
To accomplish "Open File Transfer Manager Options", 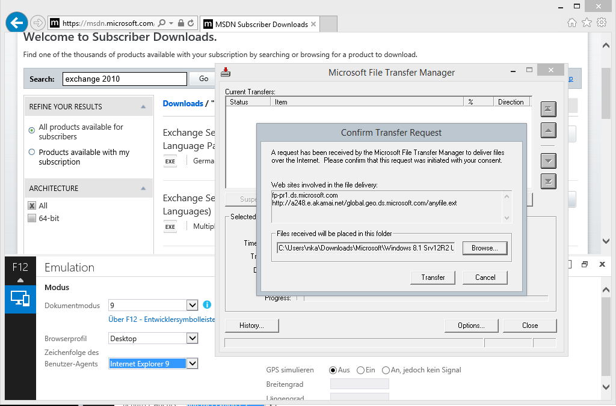I will click(472, 326).
